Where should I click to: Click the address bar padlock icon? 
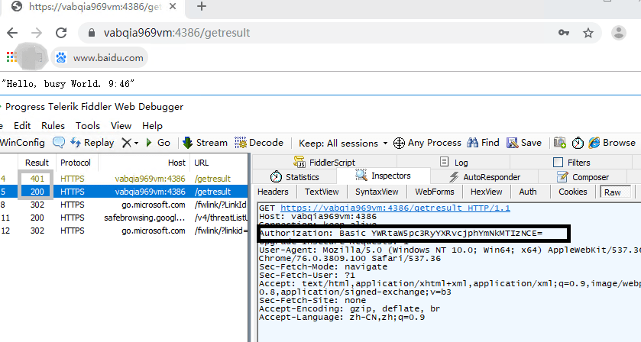(x=92, y=33)
